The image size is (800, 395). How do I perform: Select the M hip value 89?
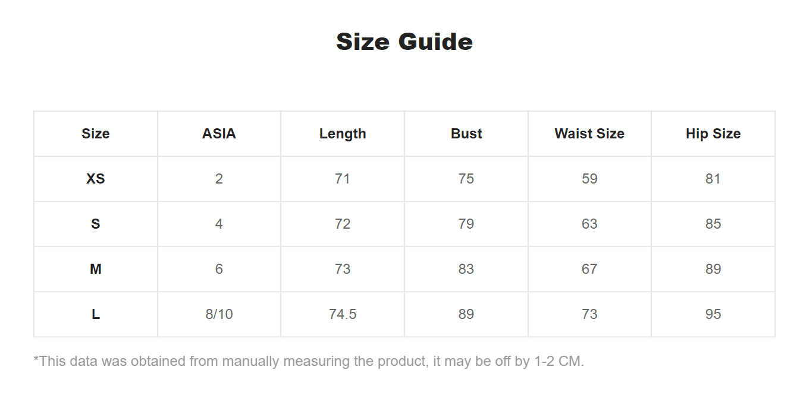[713, 269]
